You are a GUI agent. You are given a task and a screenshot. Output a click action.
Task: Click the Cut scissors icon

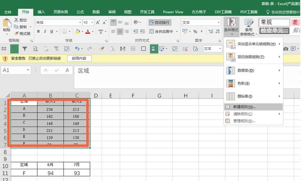16,20
